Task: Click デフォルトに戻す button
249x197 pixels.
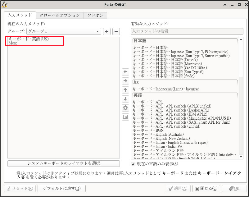Action: coord(61,189)
